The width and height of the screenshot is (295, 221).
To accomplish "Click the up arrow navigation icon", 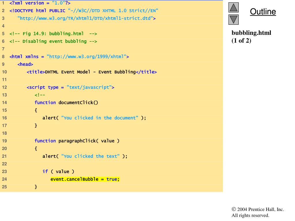I will pos(233,7).
